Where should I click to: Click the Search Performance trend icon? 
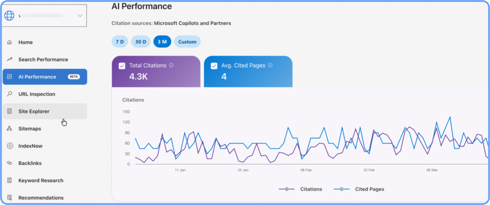click(x=10, y=59)
